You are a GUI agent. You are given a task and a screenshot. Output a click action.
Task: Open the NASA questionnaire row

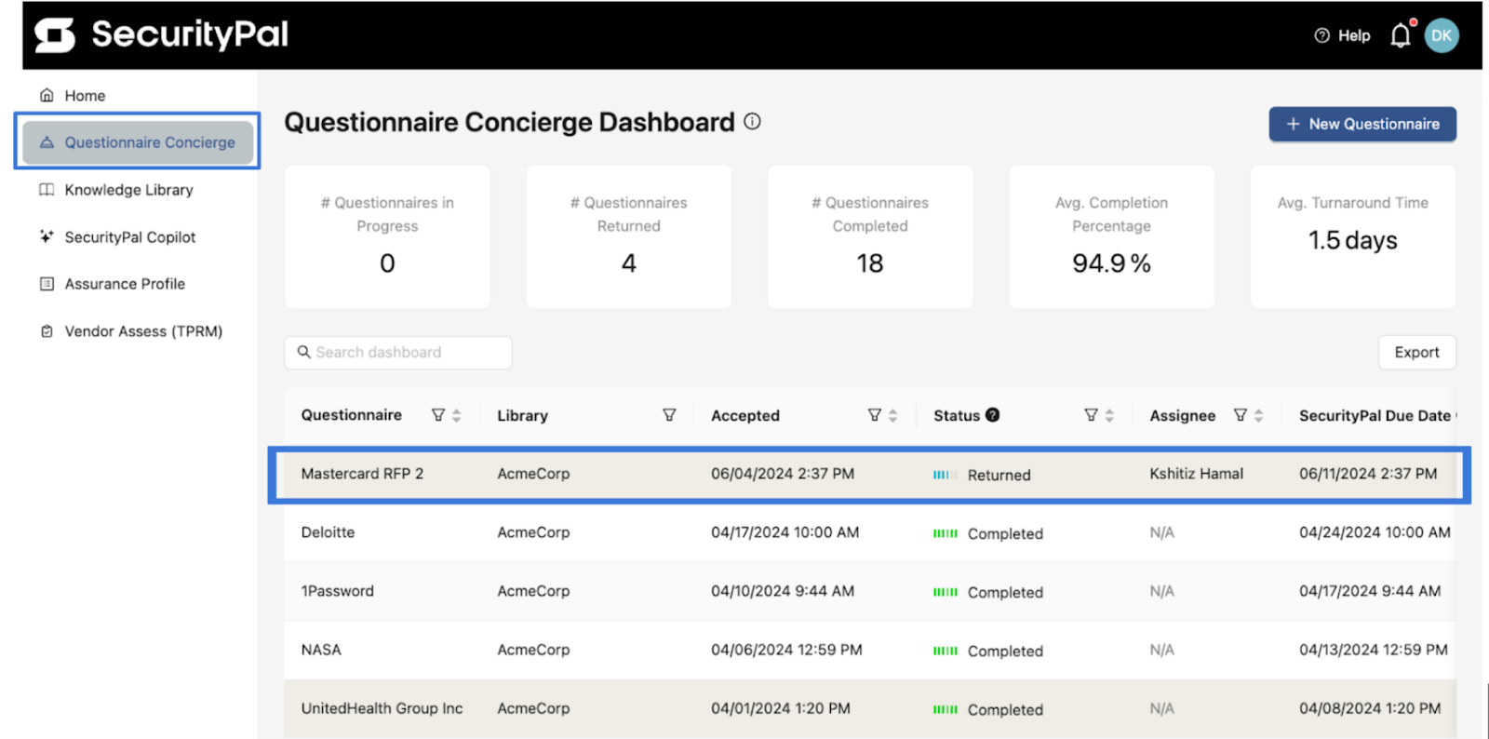tap(869, 650)
